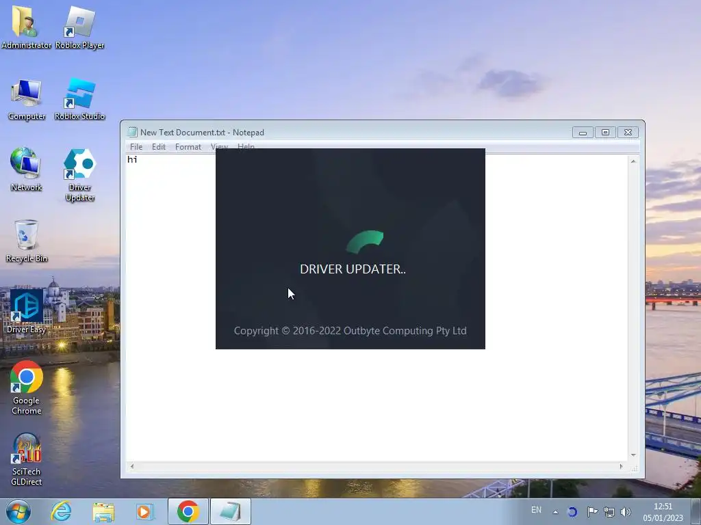701x525 pixels.
Task: Select the Network desktop icon
Action: (26, 170)
